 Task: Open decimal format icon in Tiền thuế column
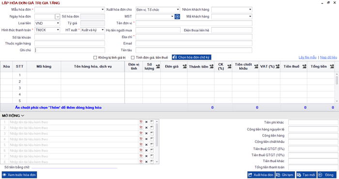click(305, 67)
